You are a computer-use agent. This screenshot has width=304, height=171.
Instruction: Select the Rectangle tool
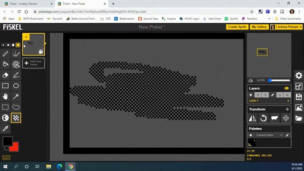point(5,85)
